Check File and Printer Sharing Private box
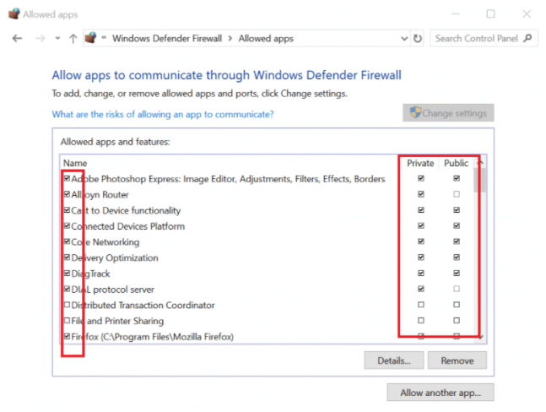Viewport: 546px width, 412px height. [x=421, y=320]
